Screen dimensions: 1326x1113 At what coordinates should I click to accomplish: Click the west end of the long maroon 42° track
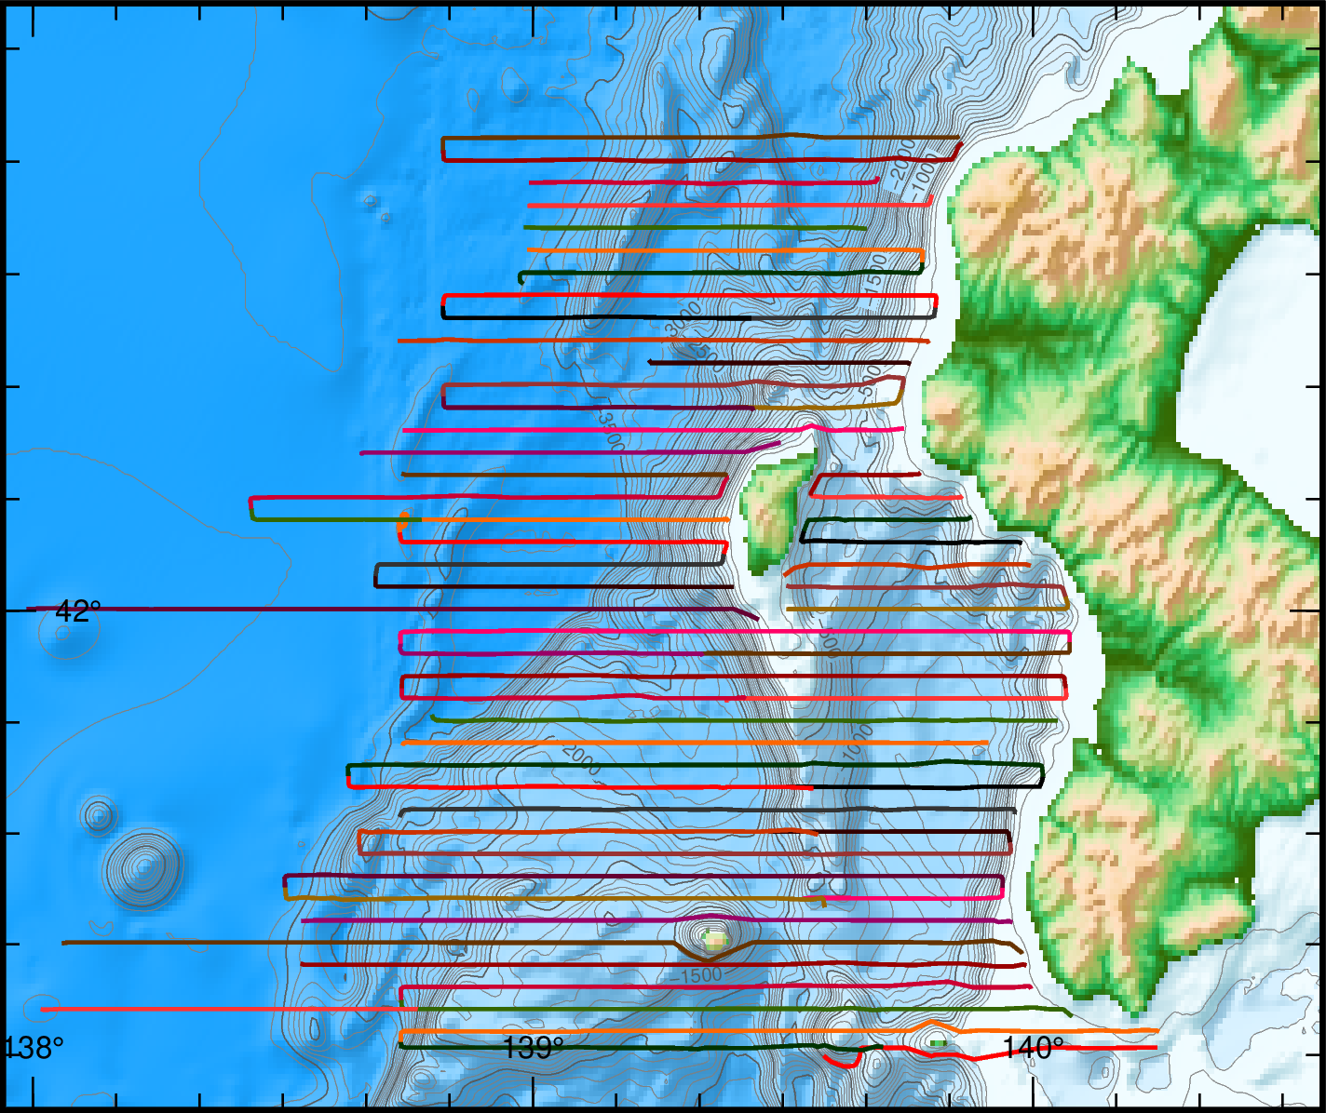30,609
